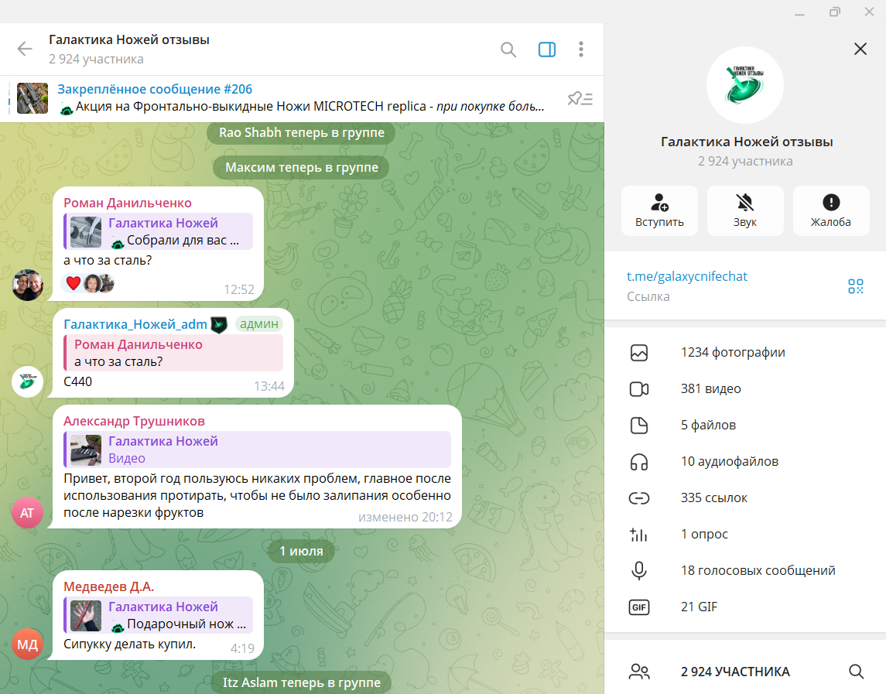Viewport: 886px width, 694px height.
Task: Join the group with Вступить button
Action: 659,210
